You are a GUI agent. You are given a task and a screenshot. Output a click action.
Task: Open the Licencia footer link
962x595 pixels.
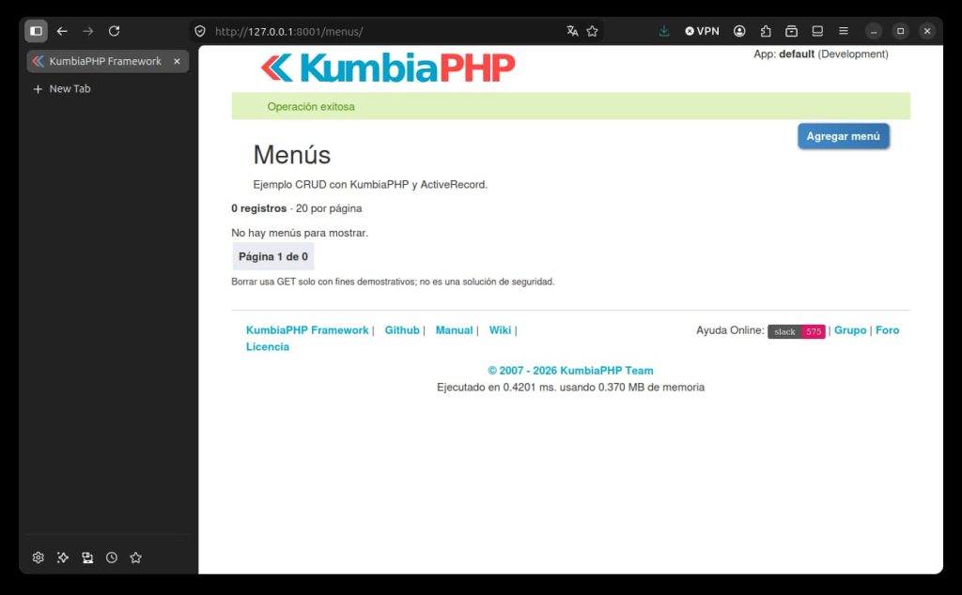268,347
